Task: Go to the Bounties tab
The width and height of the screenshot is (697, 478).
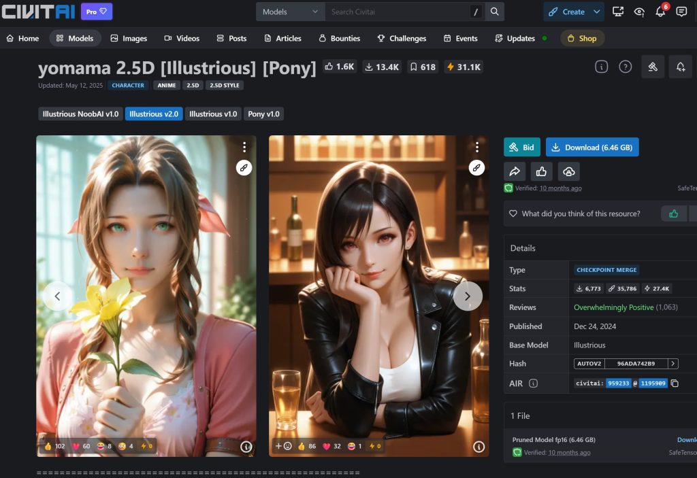Action: (x=339, y=38)
